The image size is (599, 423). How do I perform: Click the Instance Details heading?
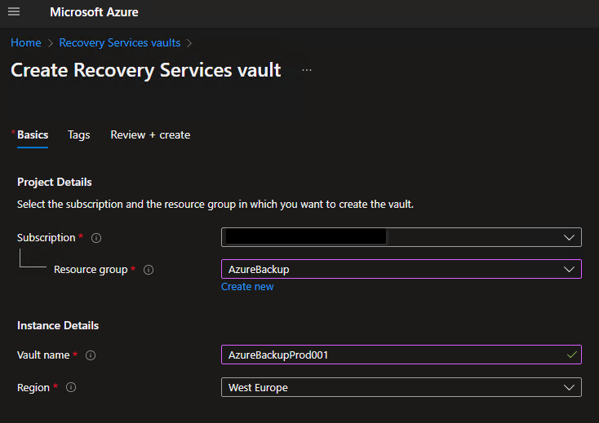click(x=58, y=326)
